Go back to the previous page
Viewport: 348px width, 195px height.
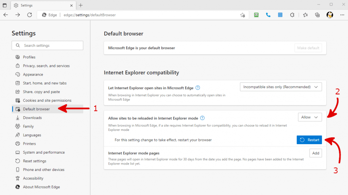tap(6, 15)
